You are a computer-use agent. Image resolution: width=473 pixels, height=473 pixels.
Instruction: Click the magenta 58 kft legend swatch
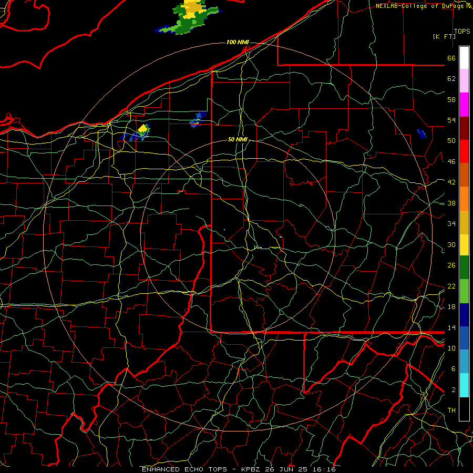point(464,105)
